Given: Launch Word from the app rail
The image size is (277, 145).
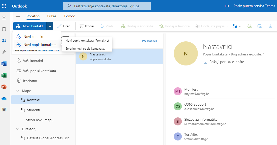Looking at the screenshot, I should (x=4, y=64).
